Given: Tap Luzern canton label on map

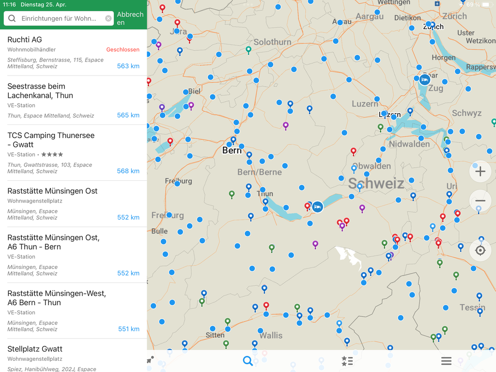Looking at the screenshot, I should [x=365, y=104].
